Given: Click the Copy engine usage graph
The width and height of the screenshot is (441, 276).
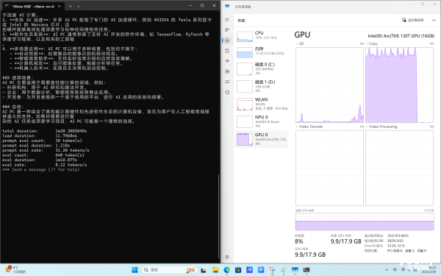Looking at the screenshot, I should pos(399,85).
